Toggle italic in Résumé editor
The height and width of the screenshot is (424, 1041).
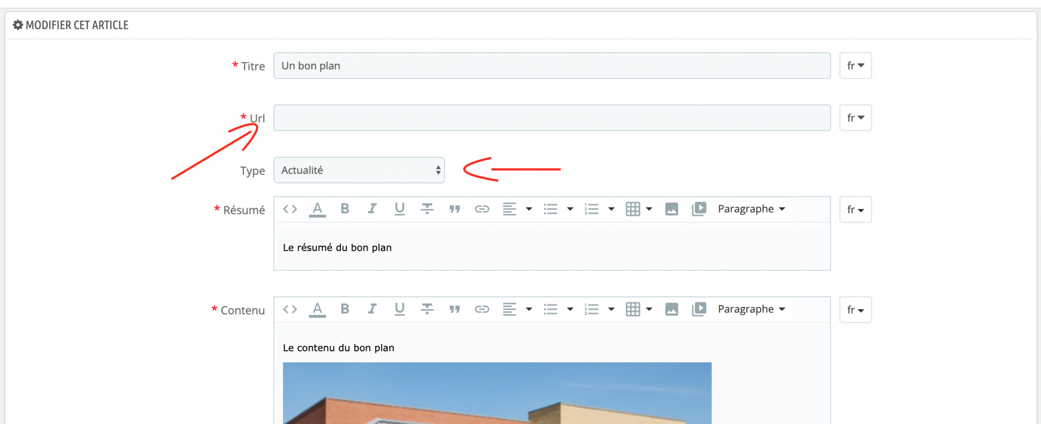[x=372, y=209]
